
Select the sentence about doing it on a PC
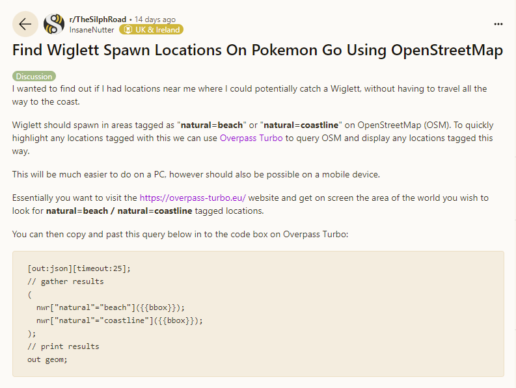196,175
